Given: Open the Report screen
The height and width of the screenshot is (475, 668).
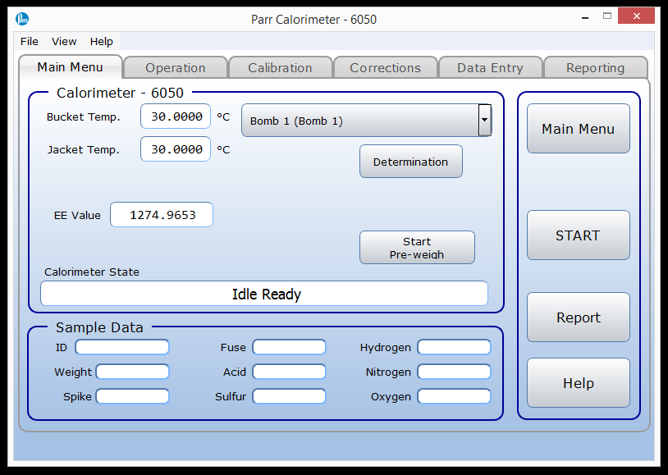Looking at the screenshot, I should pos(578,317).
